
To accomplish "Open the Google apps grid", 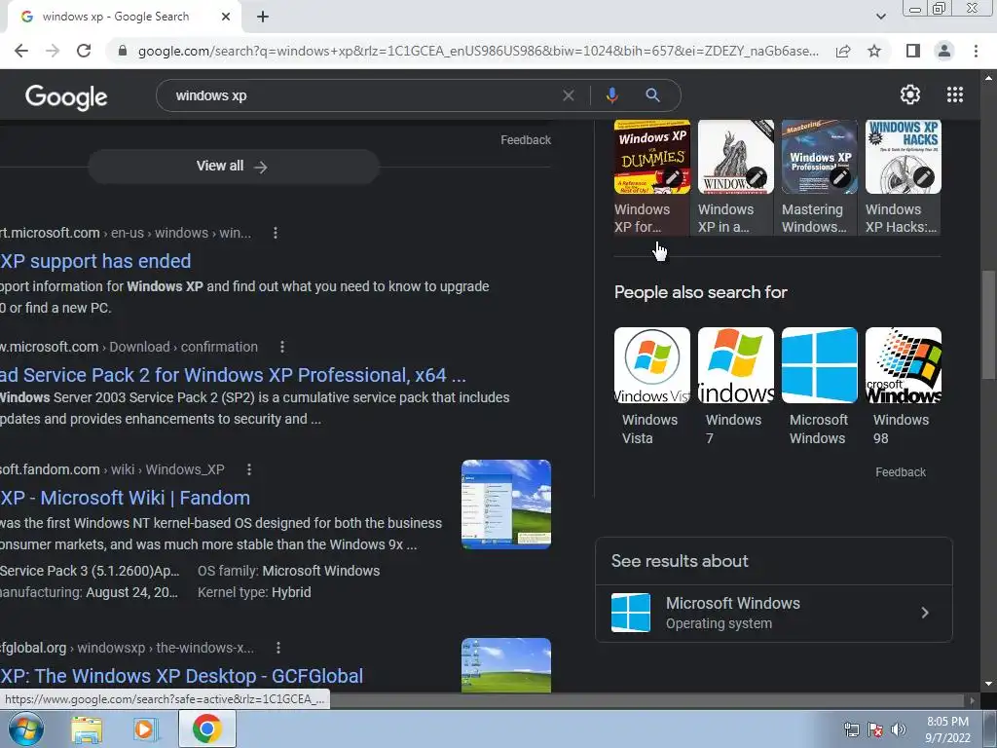I will point(955,94).
